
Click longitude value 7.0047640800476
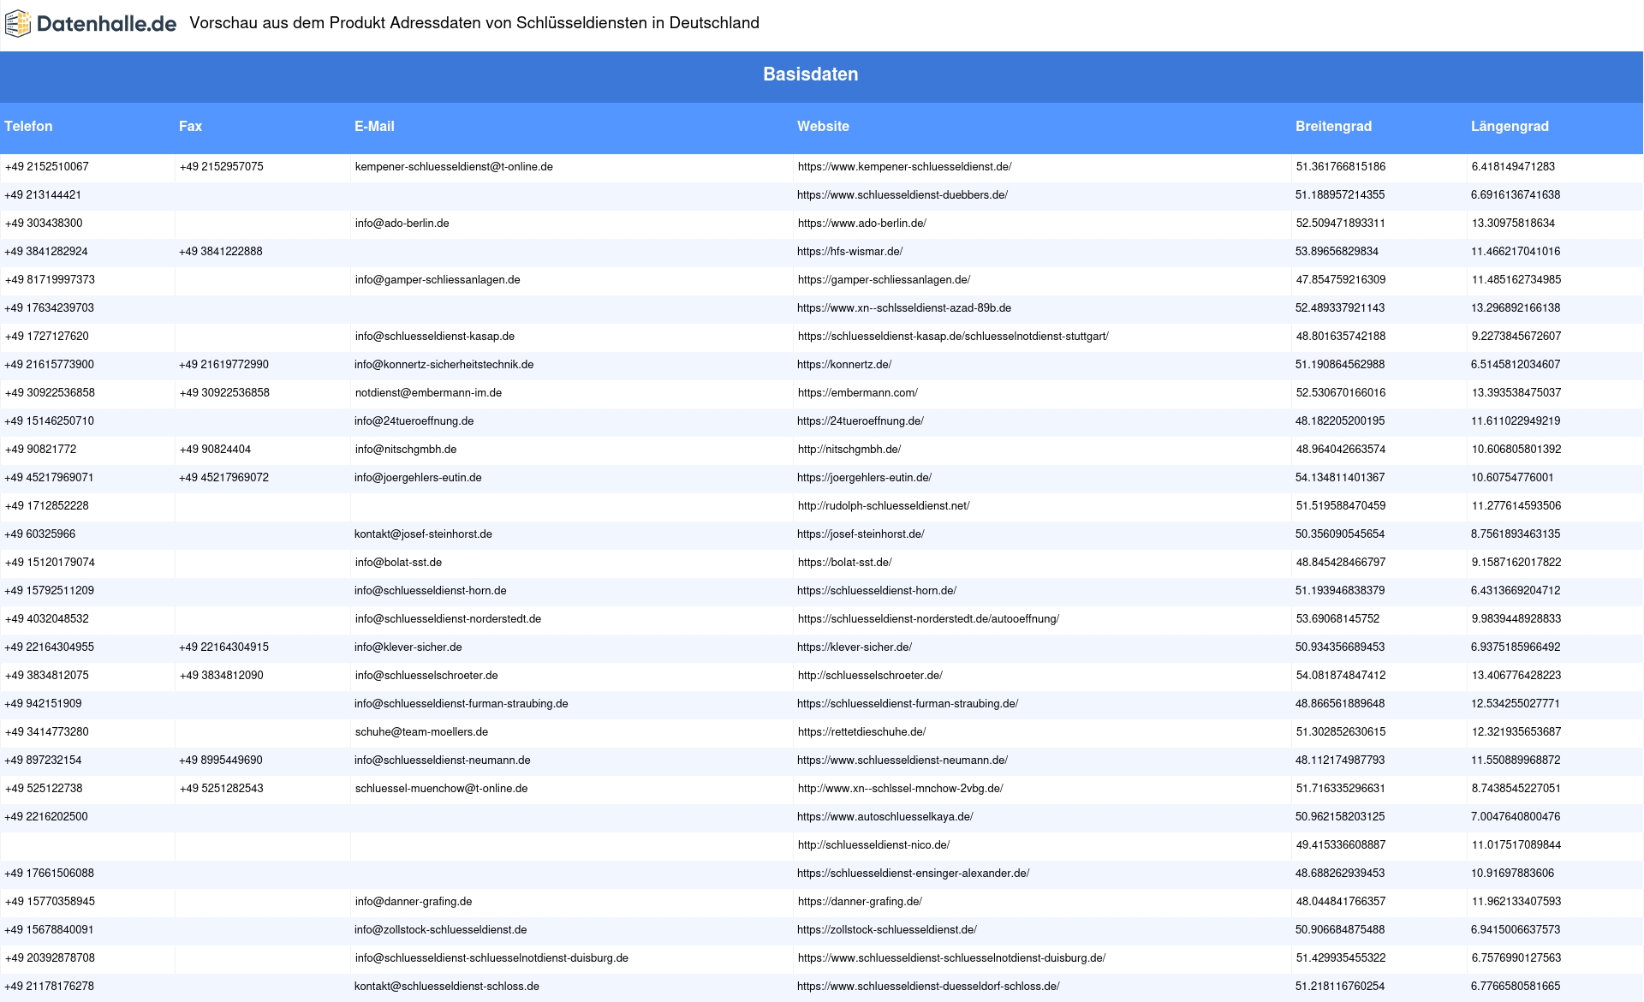[x=1516, y=817]
